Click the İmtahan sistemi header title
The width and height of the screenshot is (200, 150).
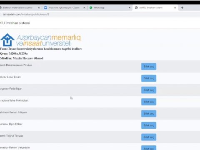coord(15,23)
